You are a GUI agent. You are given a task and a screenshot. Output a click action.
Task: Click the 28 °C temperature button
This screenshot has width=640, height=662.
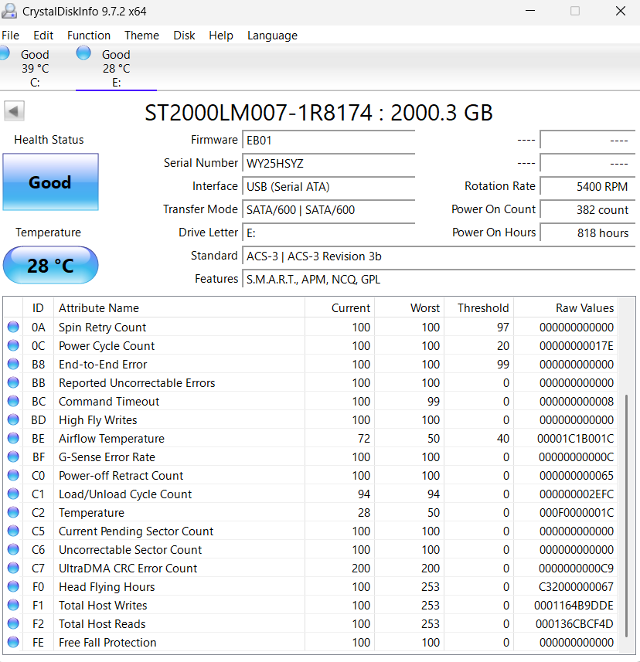click(50, 265)
